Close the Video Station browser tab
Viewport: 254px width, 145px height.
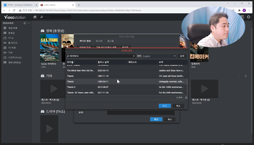point(73,5)
